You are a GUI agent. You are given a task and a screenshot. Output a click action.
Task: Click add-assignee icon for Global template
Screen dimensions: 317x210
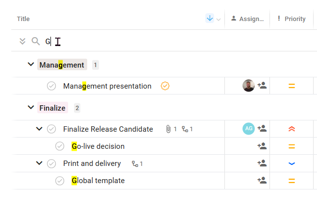point(262,181)
